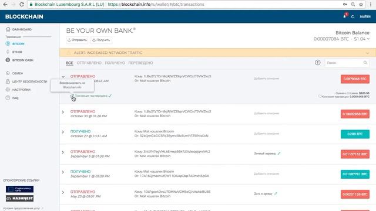This screenshot has width=376, height=211.
Task: Switch to the Переведено (Transferred) tab
Action: tap(140, 63)
